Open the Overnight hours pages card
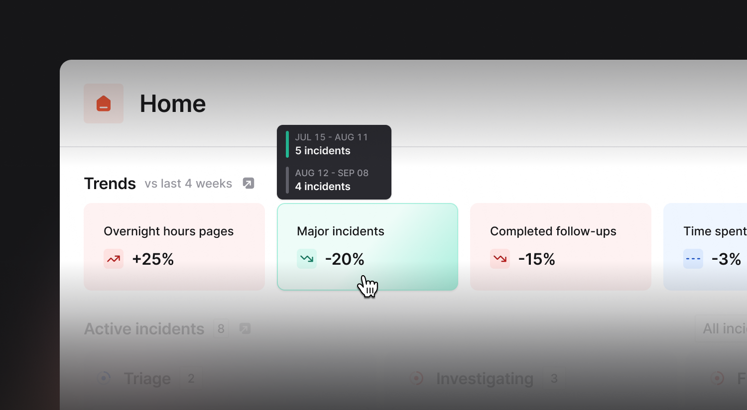Viewport: 747px width, 410px height. click(x=174, y=247)
